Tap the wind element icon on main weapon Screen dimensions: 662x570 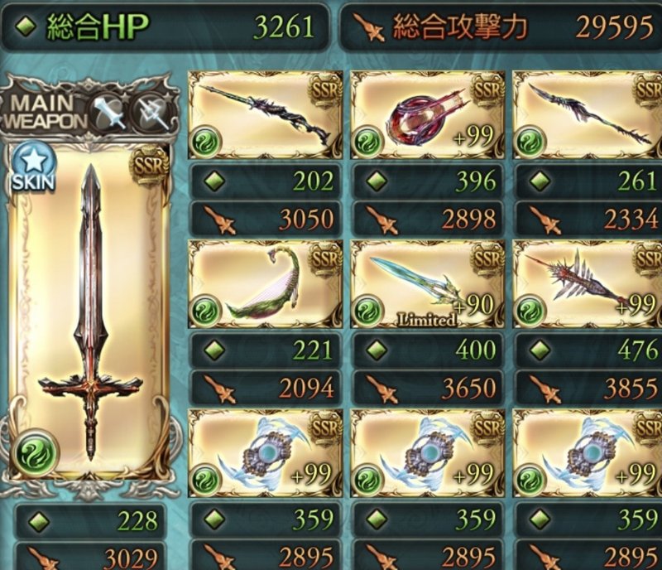(x=36, y=453)
